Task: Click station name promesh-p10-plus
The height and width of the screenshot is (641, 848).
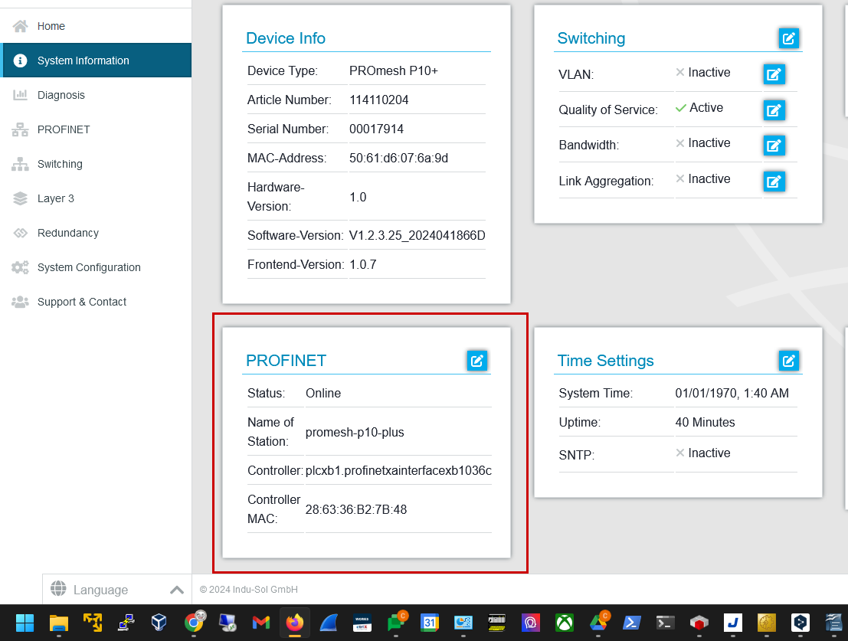Action: coord(355,433)
